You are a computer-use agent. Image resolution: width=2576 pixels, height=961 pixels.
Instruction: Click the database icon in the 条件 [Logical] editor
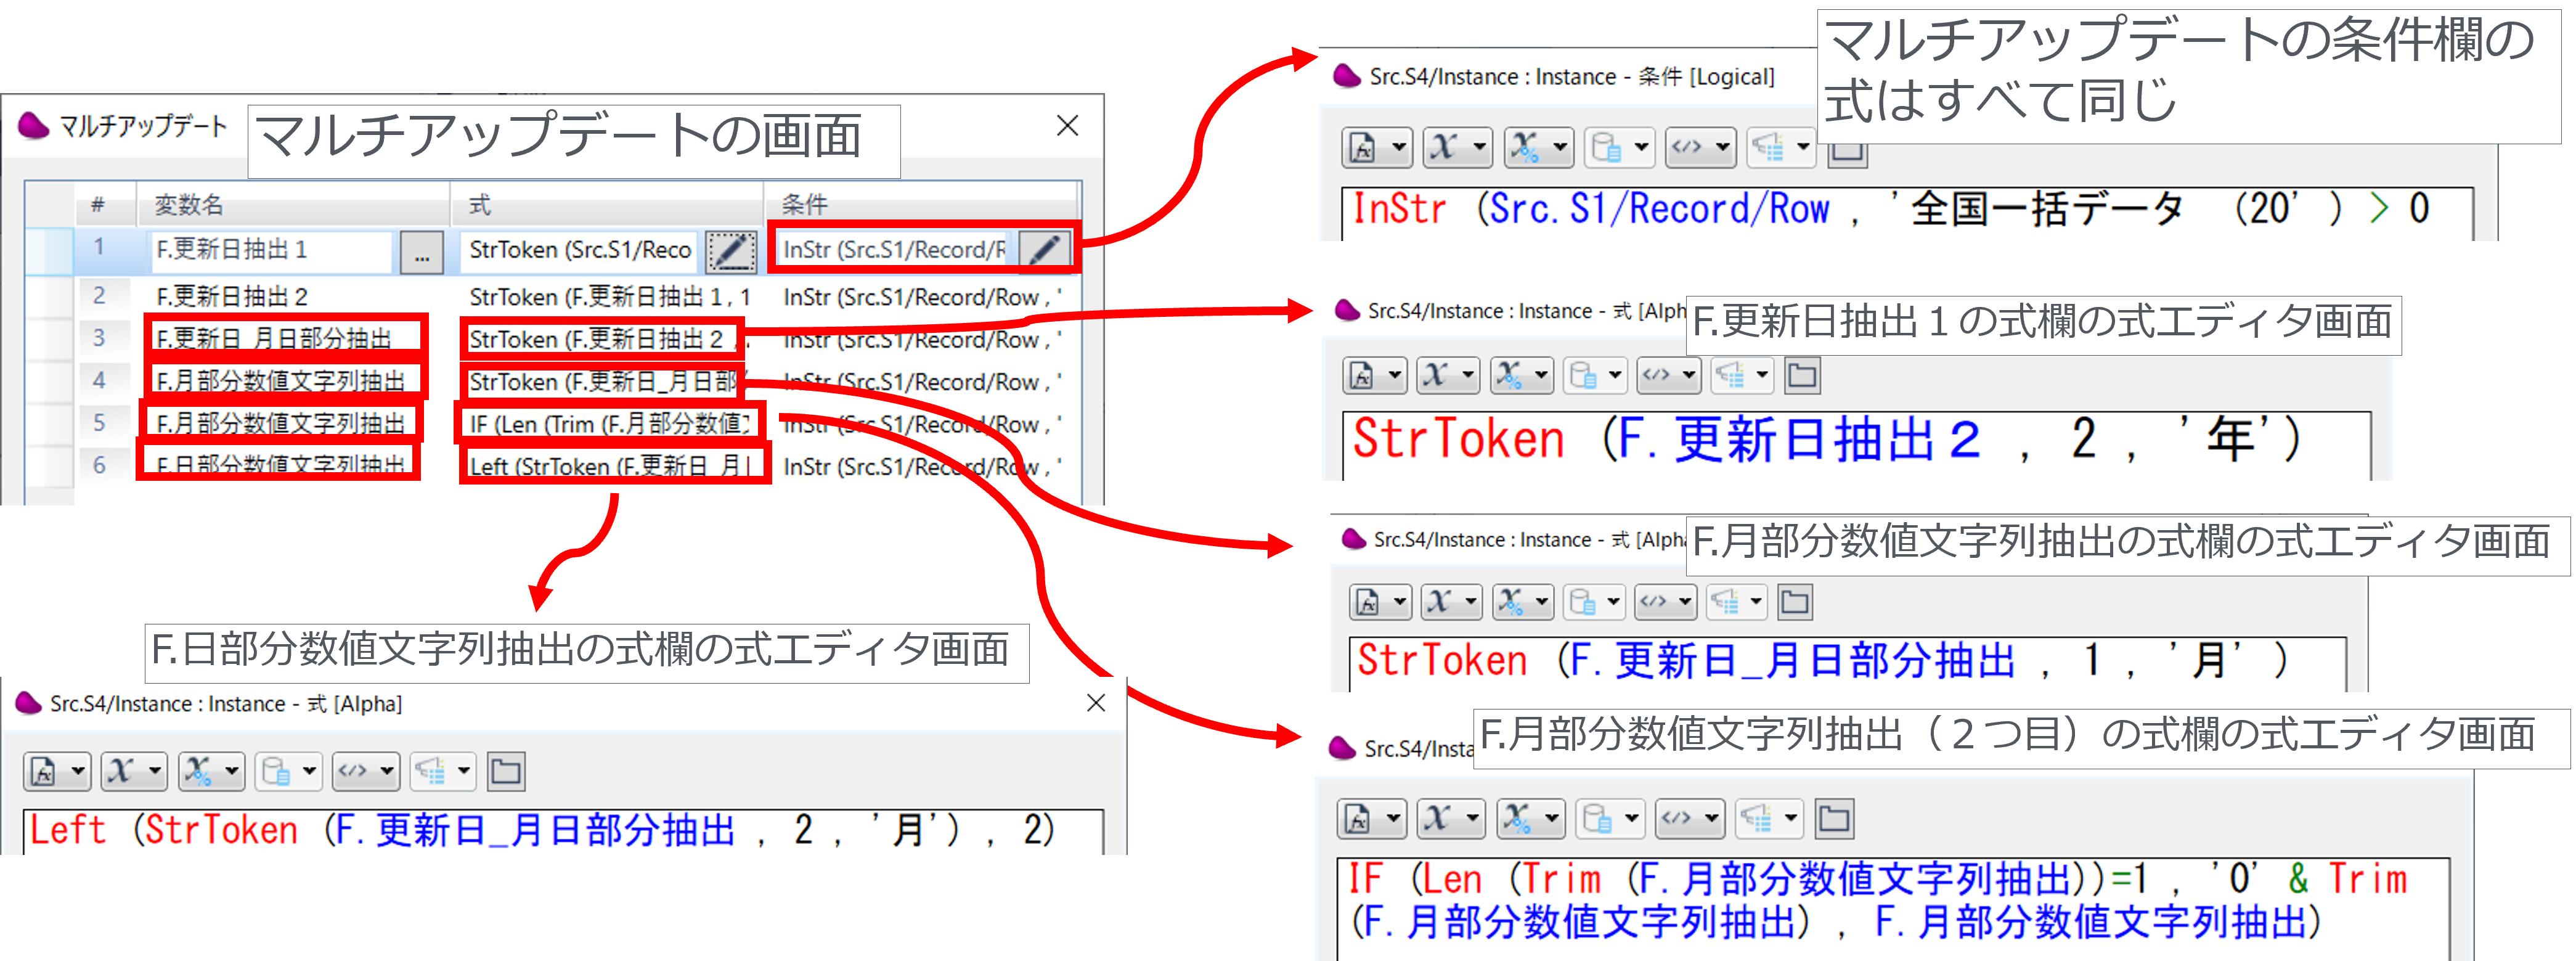pos(1606,148)
